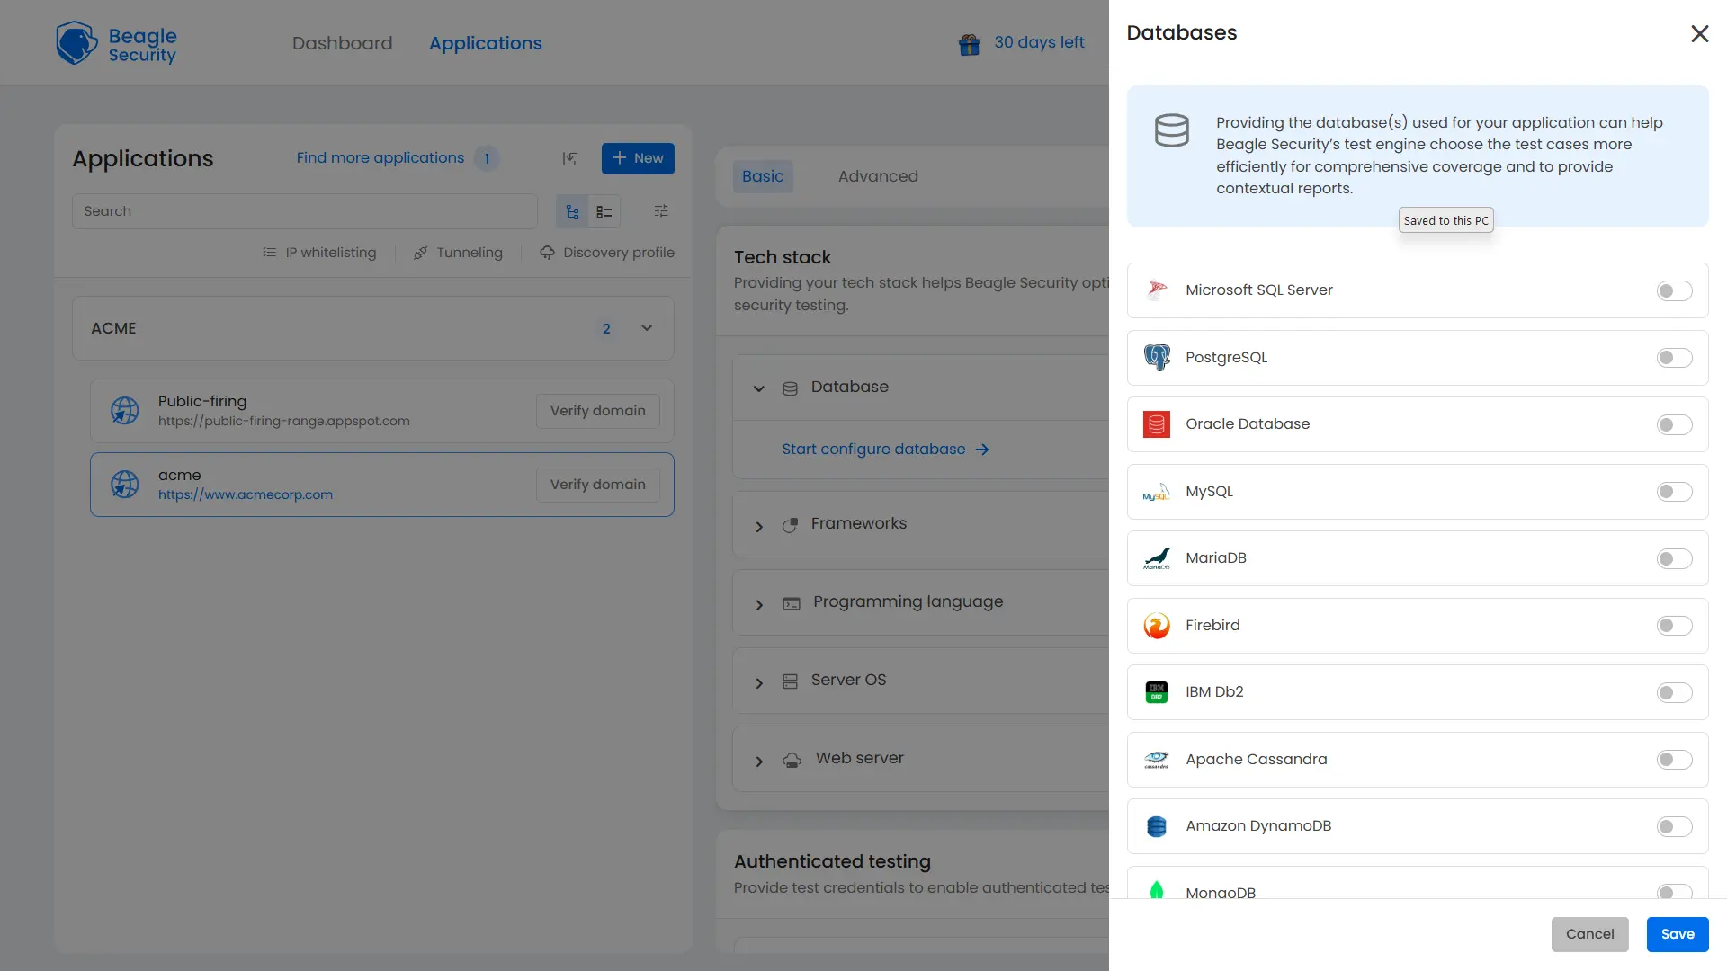Screen dimensions: 1727x971
Task: Click the applications Search field
Action: 304,211
